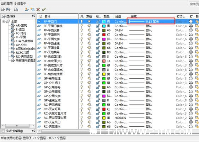199x142 pixels.
Task: Lock the GP-公用符号 layer padlock
Action: coord(98,87)
